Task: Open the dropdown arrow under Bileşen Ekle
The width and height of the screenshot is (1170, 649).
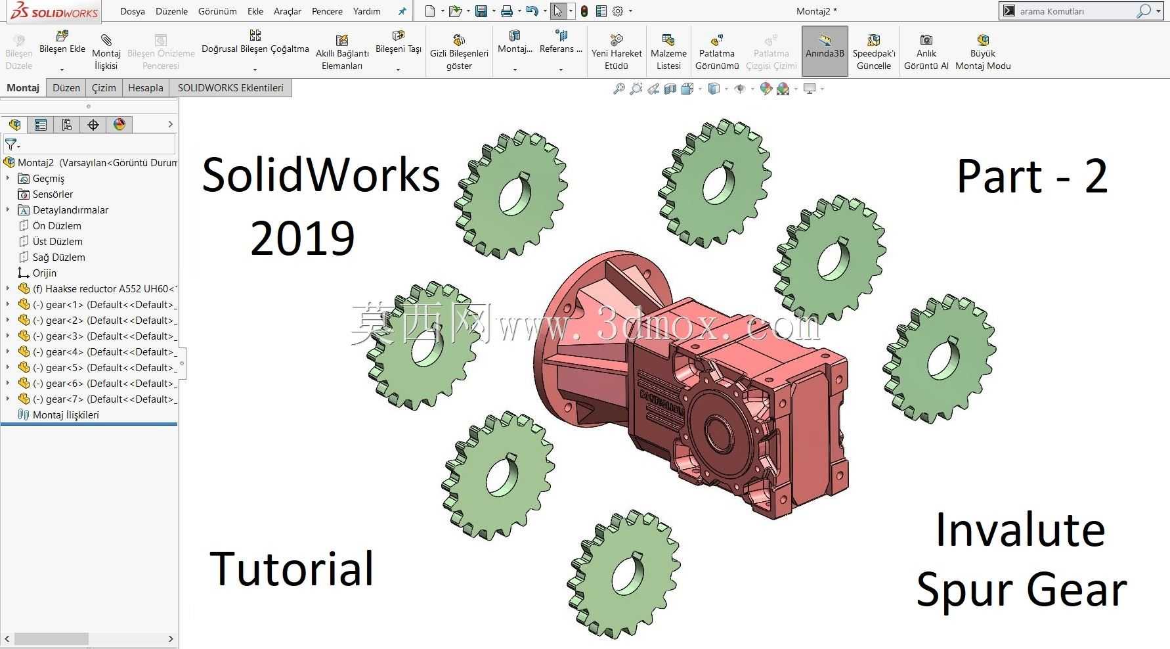Action: [x=62, y=69]
